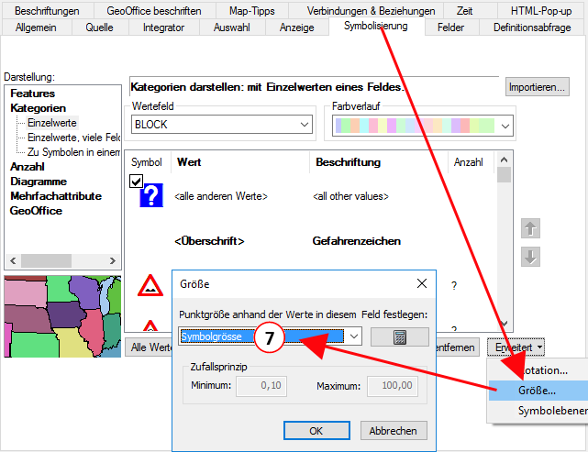Switch to the Definitionsabfrage tab
Viewport: 588px width, 452px height.
[x=532, y=28]
